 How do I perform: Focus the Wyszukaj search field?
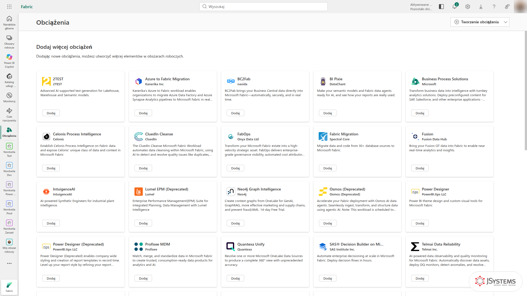pyautogui.click(x=263, y=7)
